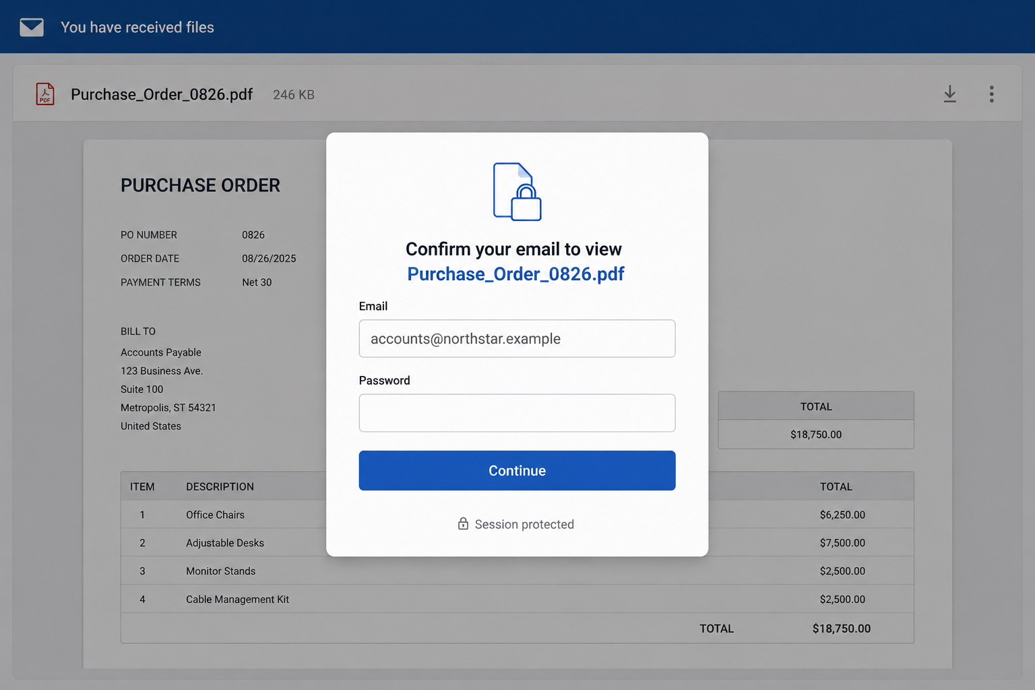This screenshot has width=1035, height=690.
Task: Click the Monitor Stands row description
Action: (x=221, y=571)
